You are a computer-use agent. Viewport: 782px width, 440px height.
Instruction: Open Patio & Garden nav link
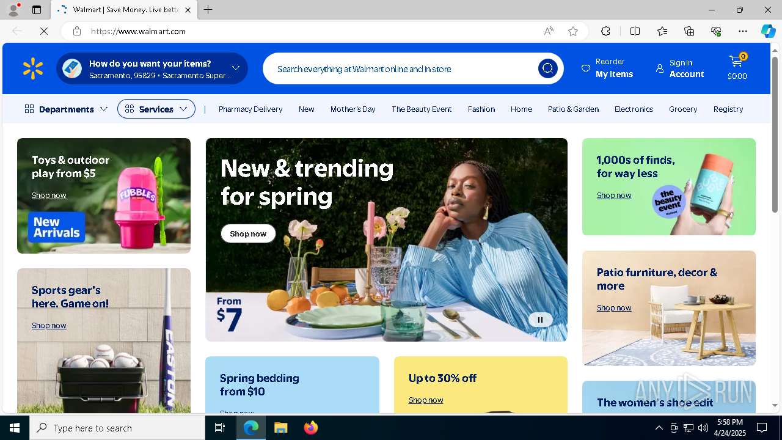click(573, 109)
